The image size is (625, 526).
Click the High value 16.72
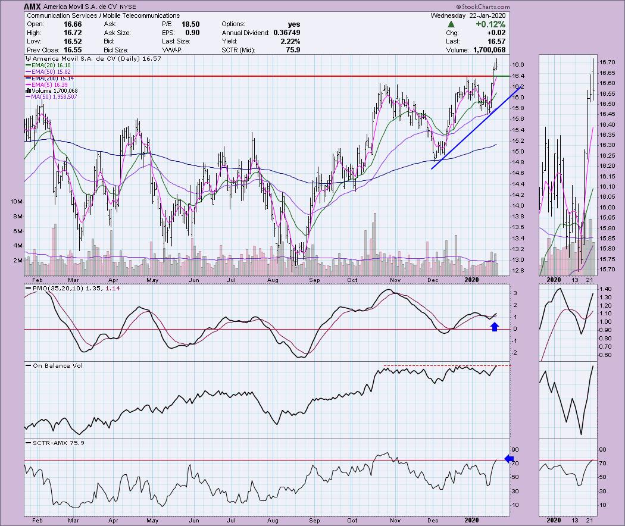pos(73,33)
